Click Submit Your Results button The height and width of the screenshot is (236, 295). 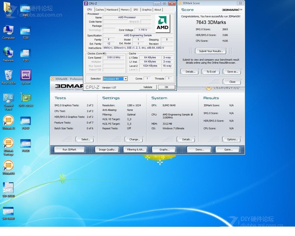pyautogui.click(x=211, y=51)
